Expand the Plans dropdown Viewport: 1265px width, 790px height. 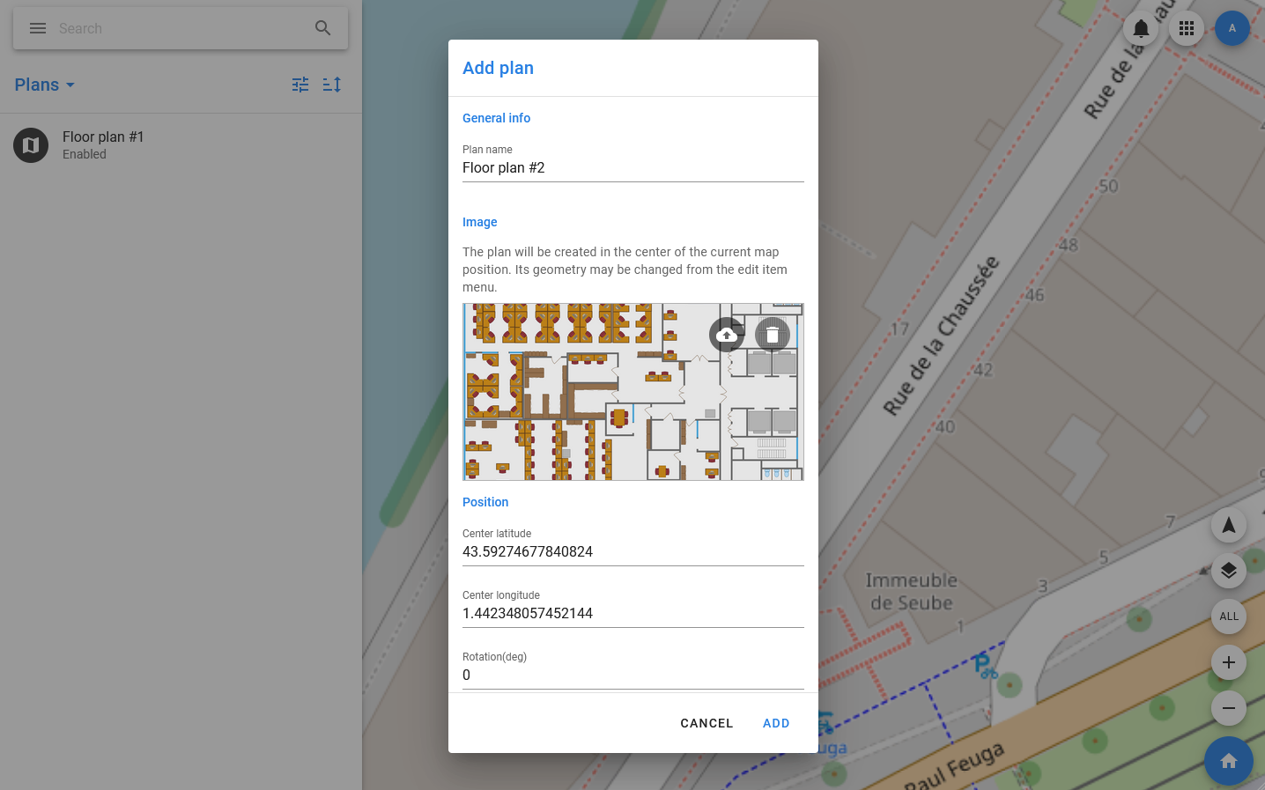45,85
